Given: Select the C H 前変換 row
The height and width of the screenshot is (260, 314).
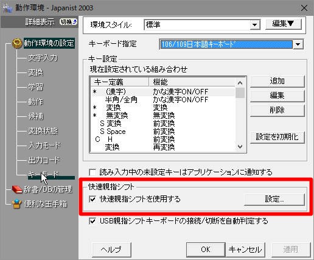Looking at the screenshot, I should point(163,139).
